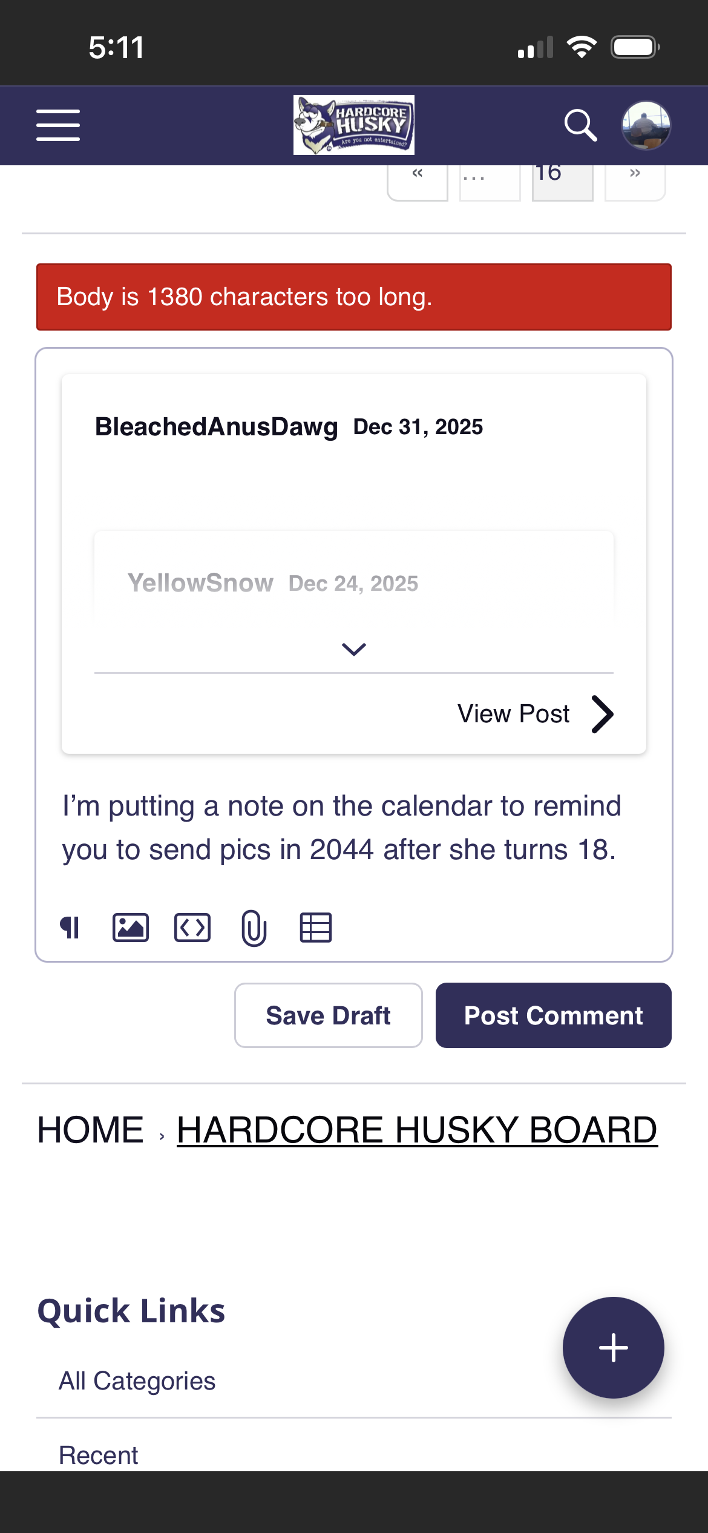The image size is (708, 1533).
Task: Tap the search magnifier icon
Action: [580, 125]
